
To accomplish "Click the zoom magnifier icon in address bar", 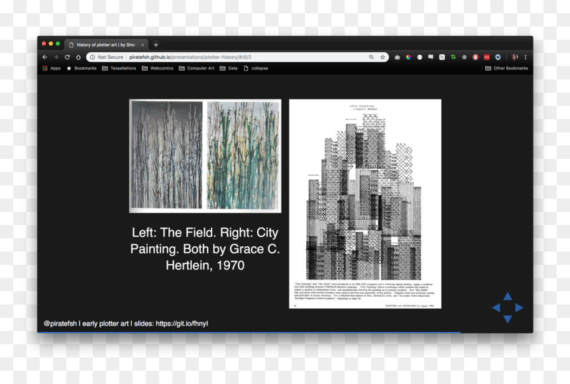I will (x=371, y=57).
